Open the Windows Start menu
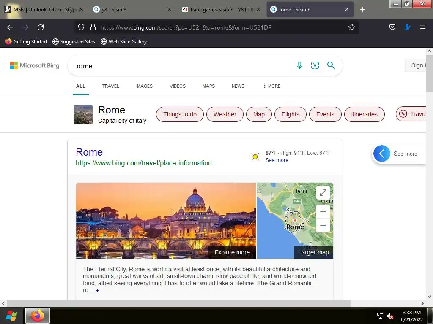Image resolution: width=433 pixels, height=324 pixels. [11, 316]
